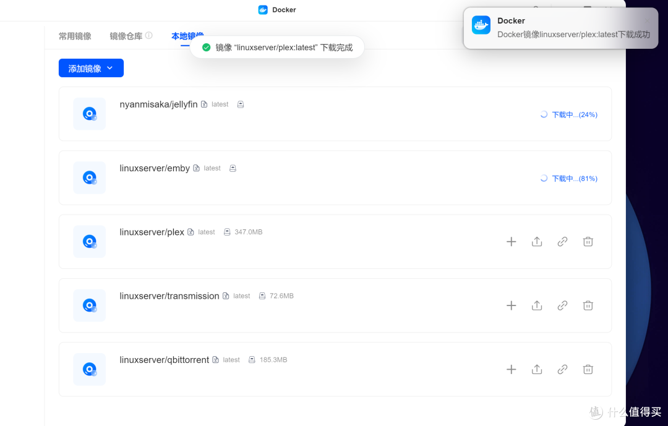Screen dimensions: 668x426
Task: Click the 185.3MB size value
Action: pyautogui.click(x=273, y=360)
